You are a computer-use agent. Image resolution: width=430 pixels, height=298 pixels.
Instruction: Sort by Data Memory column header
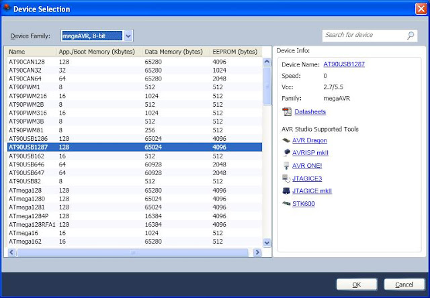176,52
